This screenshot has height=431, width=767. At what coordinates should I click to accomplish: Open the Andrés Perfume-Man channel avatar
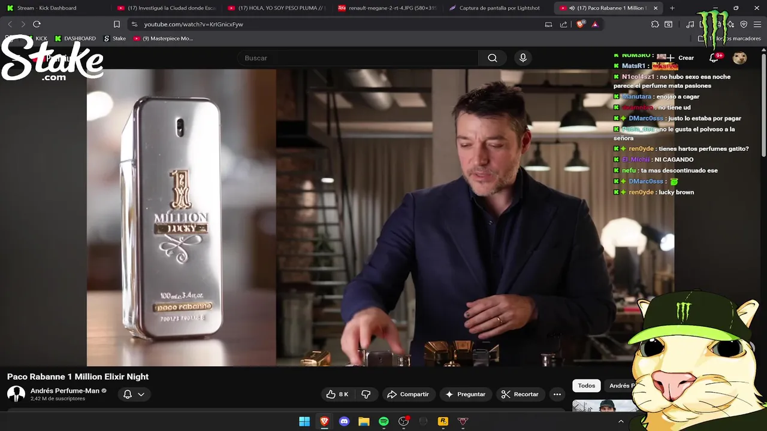[16, 394]
